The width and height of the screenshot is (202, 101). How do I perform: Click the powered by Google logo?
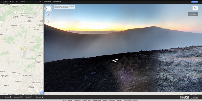pos(194,97)
